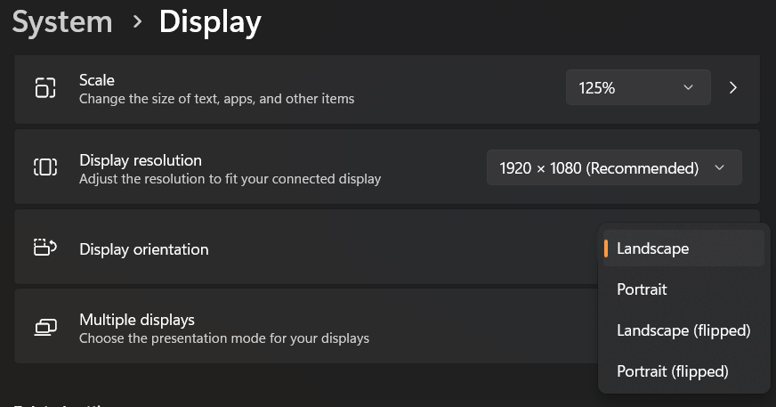Select Landscape (flipped) orientation
Screen dimensions: 776x407
[683, 330]
